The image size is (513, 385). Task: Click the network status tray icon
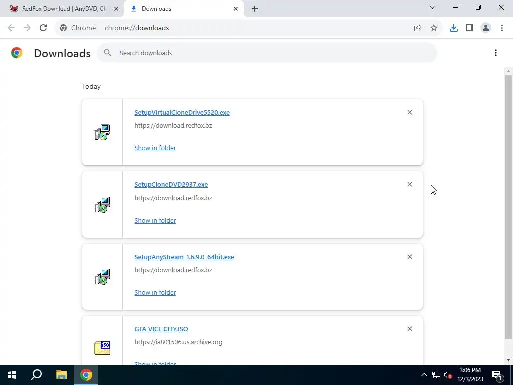click(x=436, y=375)
